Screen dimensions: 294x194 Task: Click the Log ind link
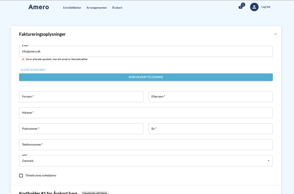pos(265,7)
